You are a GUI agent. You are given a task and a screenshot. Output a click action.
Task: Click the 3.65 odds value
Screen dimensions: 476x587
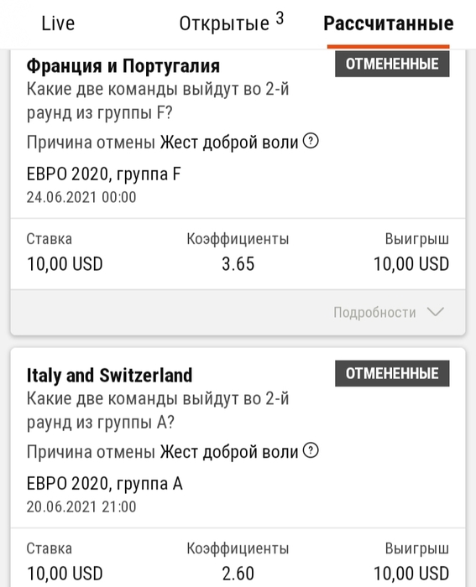pos(238,264)
